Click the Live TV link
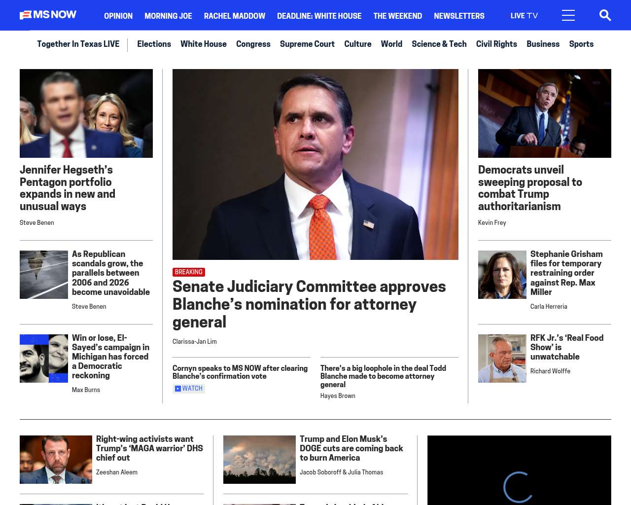The height and width of the screenshot is (505, 631). 524,16
